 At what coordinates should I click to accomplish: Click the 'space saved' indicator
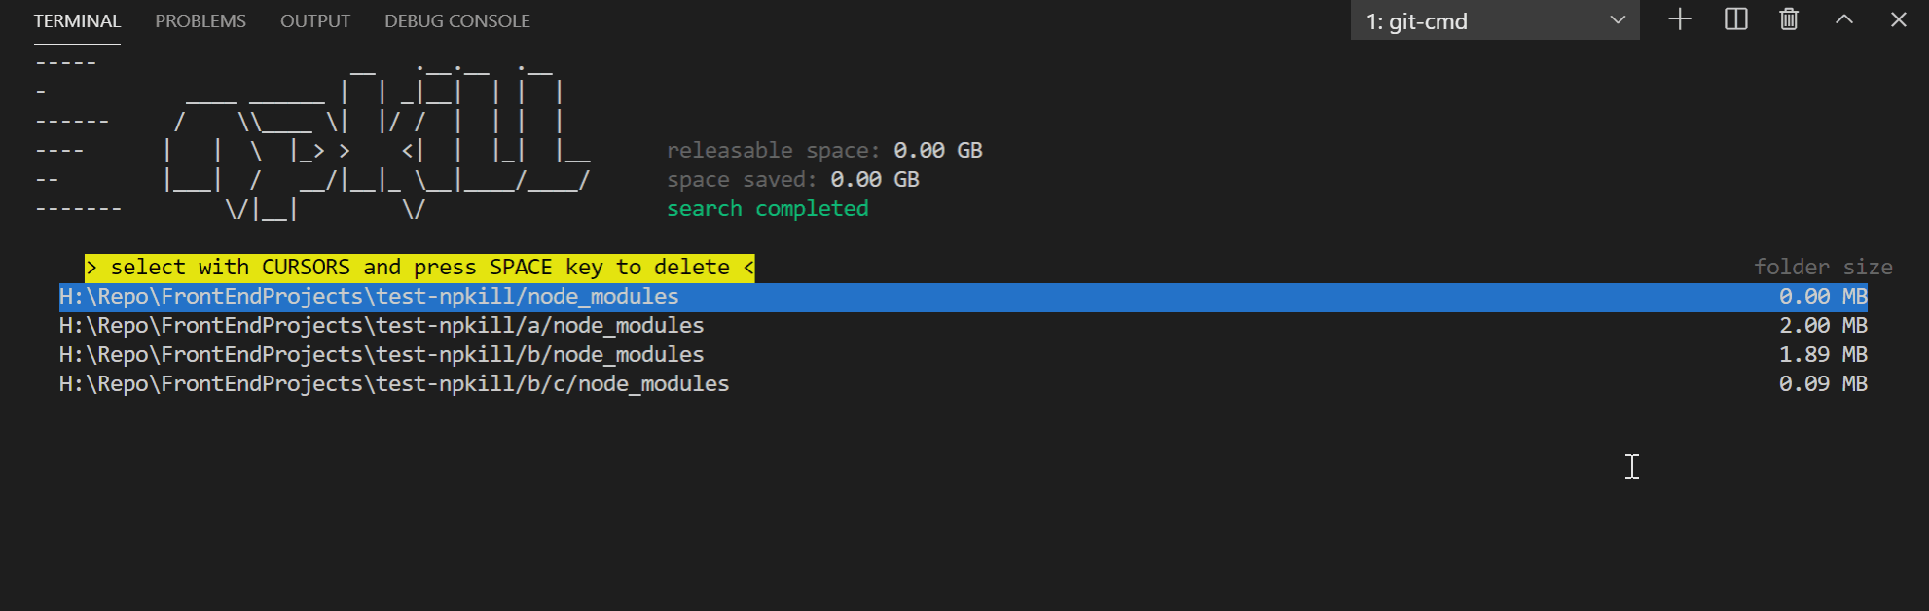point(791,179)
